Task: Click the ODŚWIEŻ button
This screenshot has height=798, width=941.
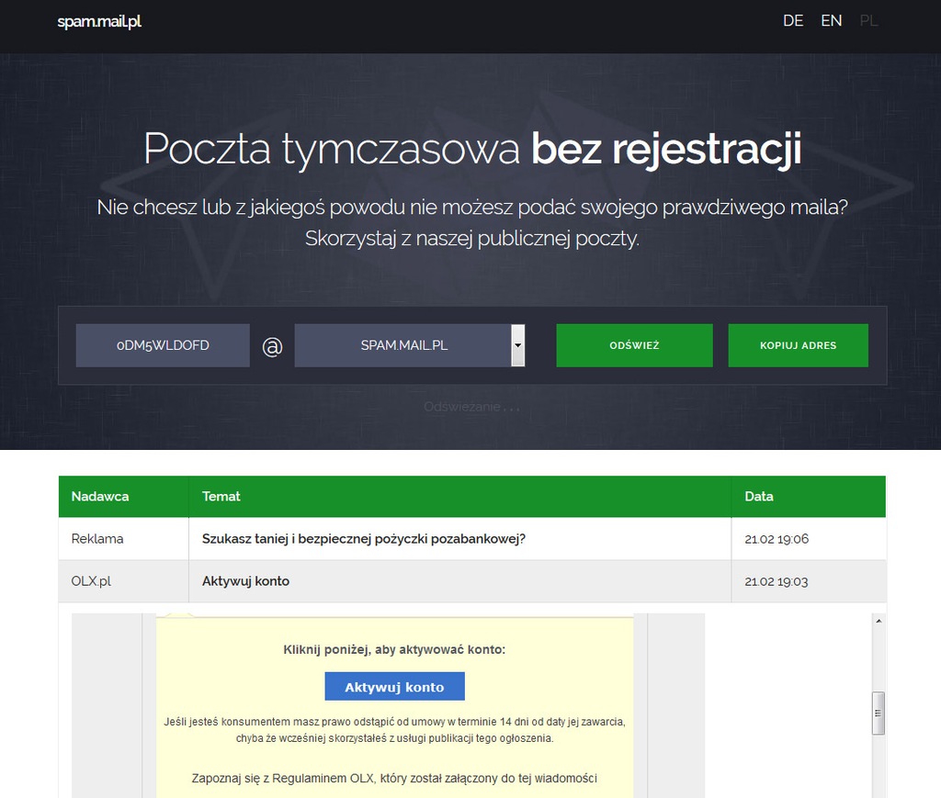Action: (x=634, y=345)
